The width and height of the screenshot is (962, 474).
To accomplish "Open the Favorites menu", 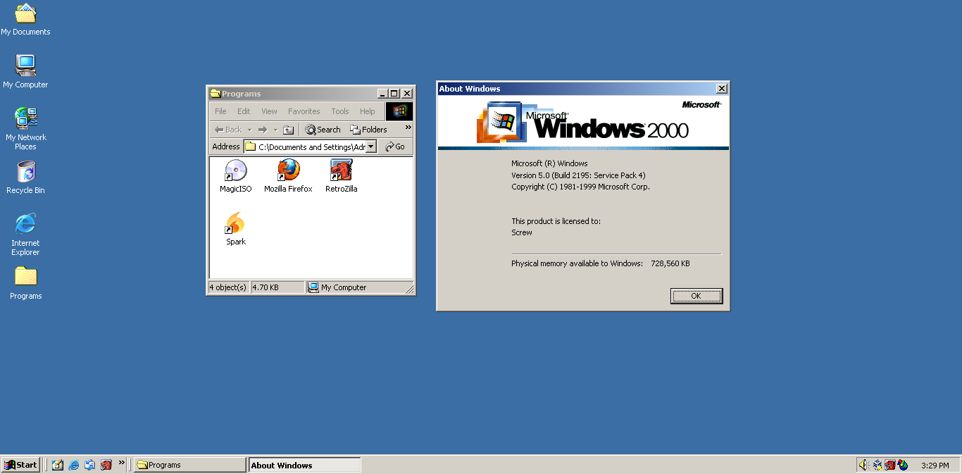I will 304,111.
